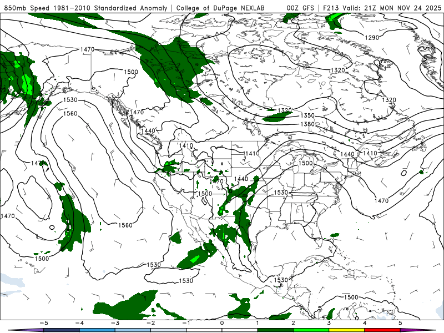Viewport: 444px width, 333px height.
Task: Click the 1500 contour label over the Caribbean
Action: (x=351, y=297)
